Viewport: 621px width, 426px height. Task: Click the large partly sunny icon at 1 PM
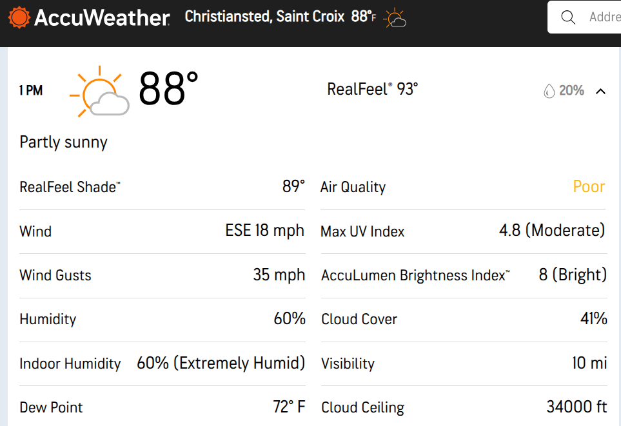[x=100, y=92]
